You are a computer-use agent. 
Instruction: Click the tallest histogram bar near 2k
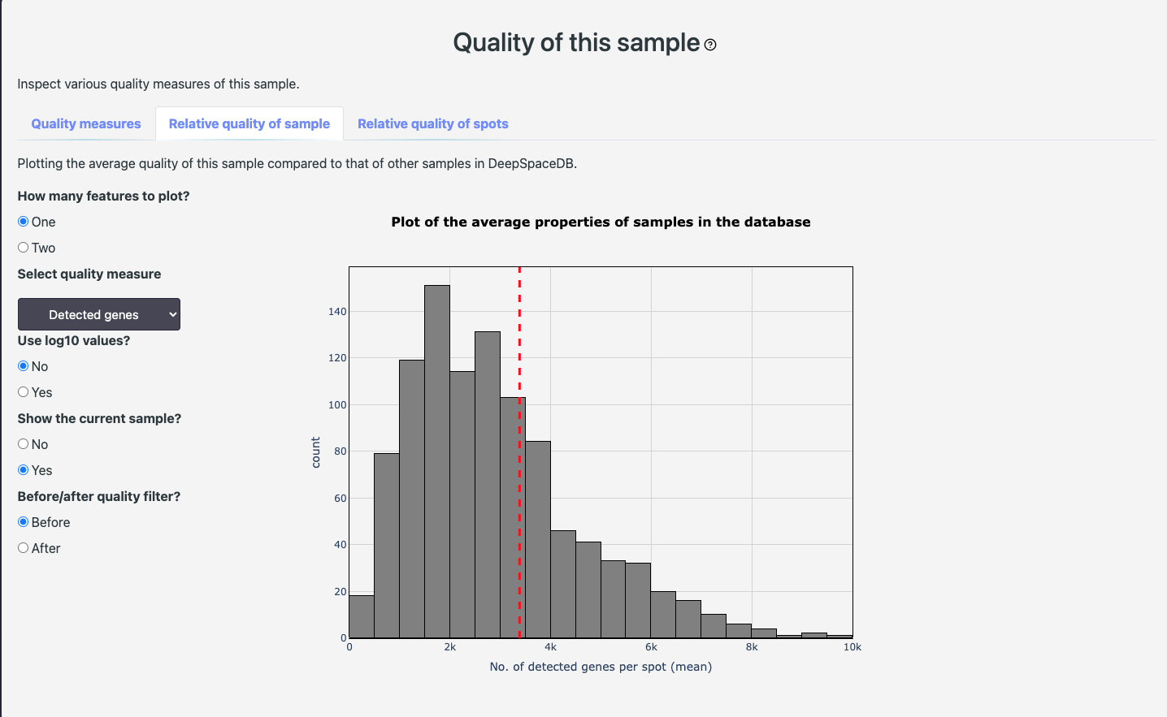click(x=437, y=463)
